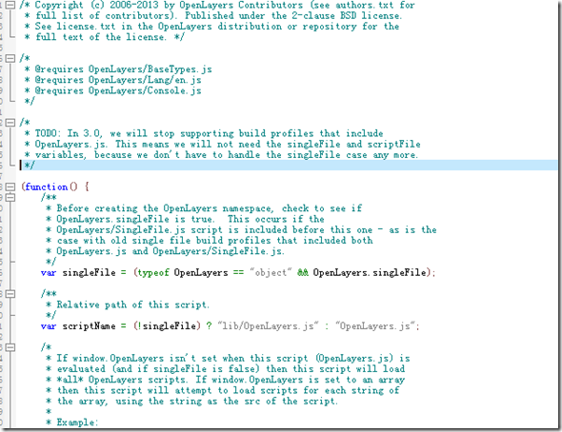Click the "lib/OpenLayers.js" string literal

268,326
